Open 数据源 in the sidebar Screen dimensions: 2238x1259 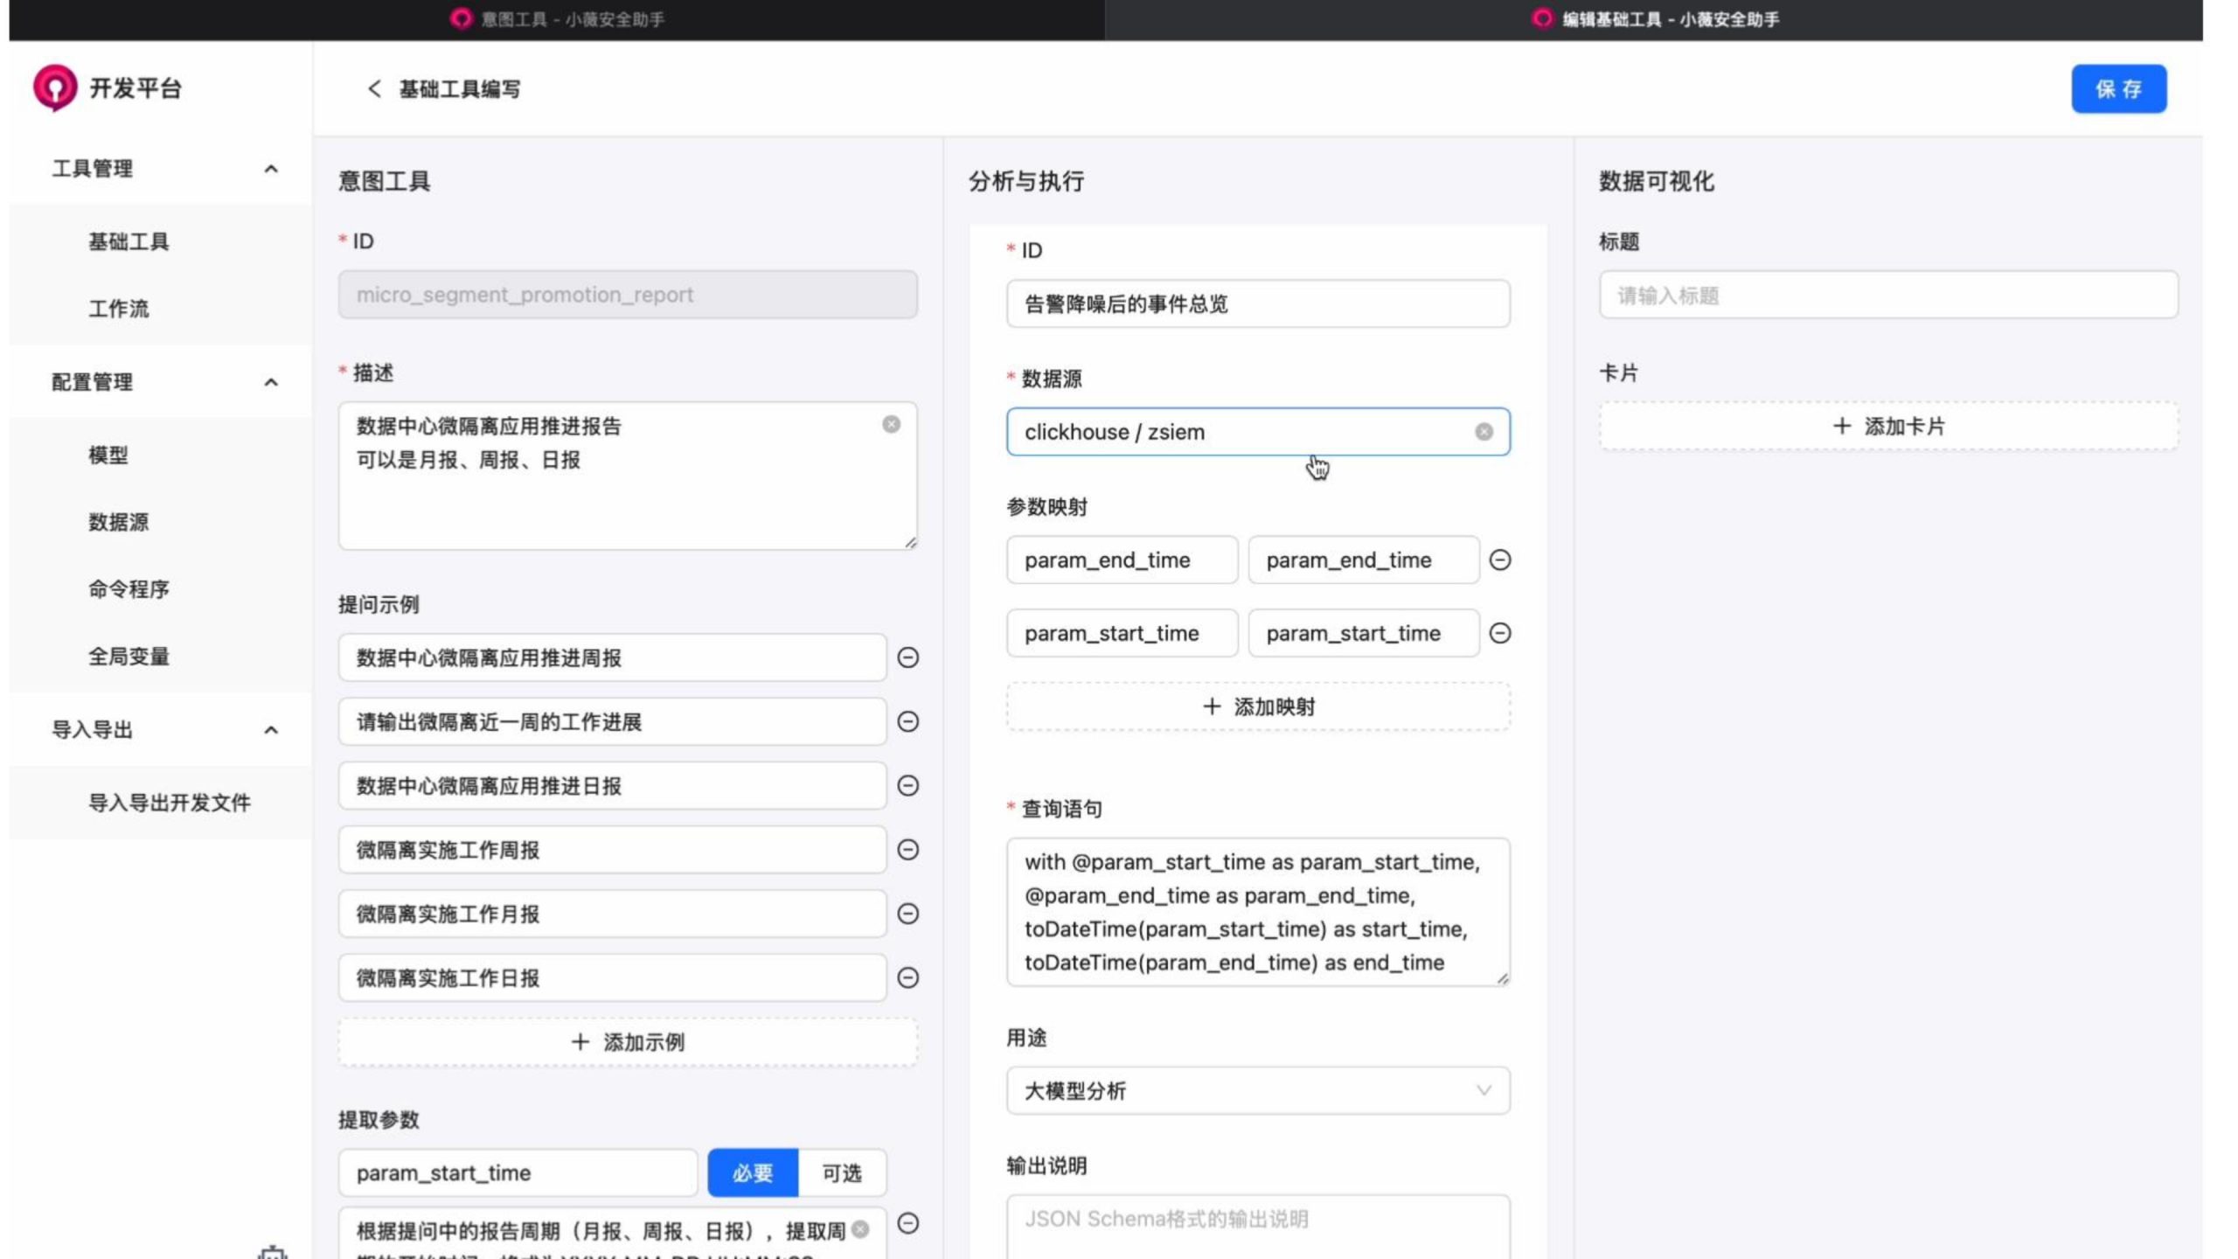pyautogui.click(x=118, y=522)
